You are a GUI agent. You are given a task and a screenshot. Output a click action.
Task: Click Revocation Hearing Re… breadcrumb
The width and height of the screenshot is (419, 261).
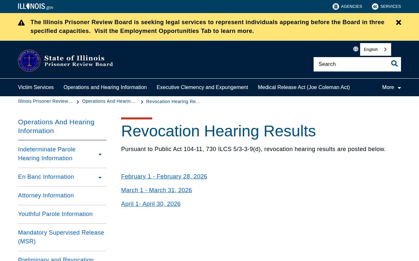click(x=173, y=101)
